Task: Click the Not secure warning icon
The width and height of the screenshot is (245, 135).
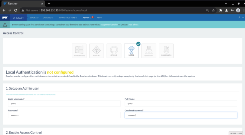Action: 23,10
